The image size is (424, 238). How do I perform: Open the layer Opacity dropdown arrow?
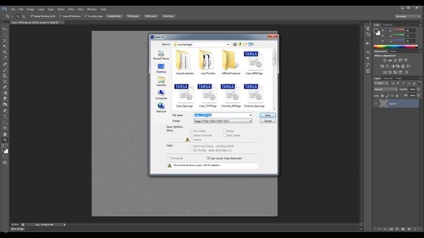(419, 89)
